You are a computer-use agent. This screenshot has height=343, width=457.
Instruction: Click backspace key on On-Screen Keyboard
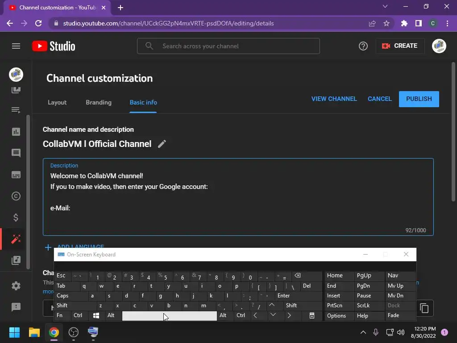point(307,276)
